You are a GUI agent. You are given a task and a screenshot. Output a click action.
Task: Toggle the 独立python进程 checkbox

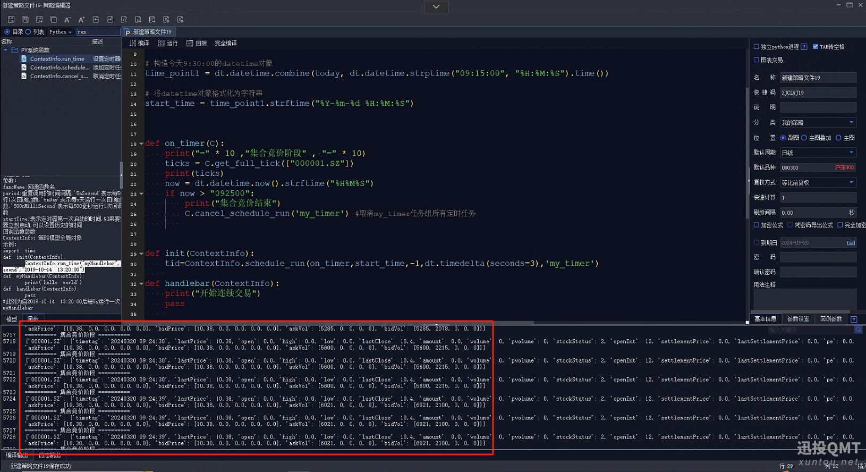[757, 47]
